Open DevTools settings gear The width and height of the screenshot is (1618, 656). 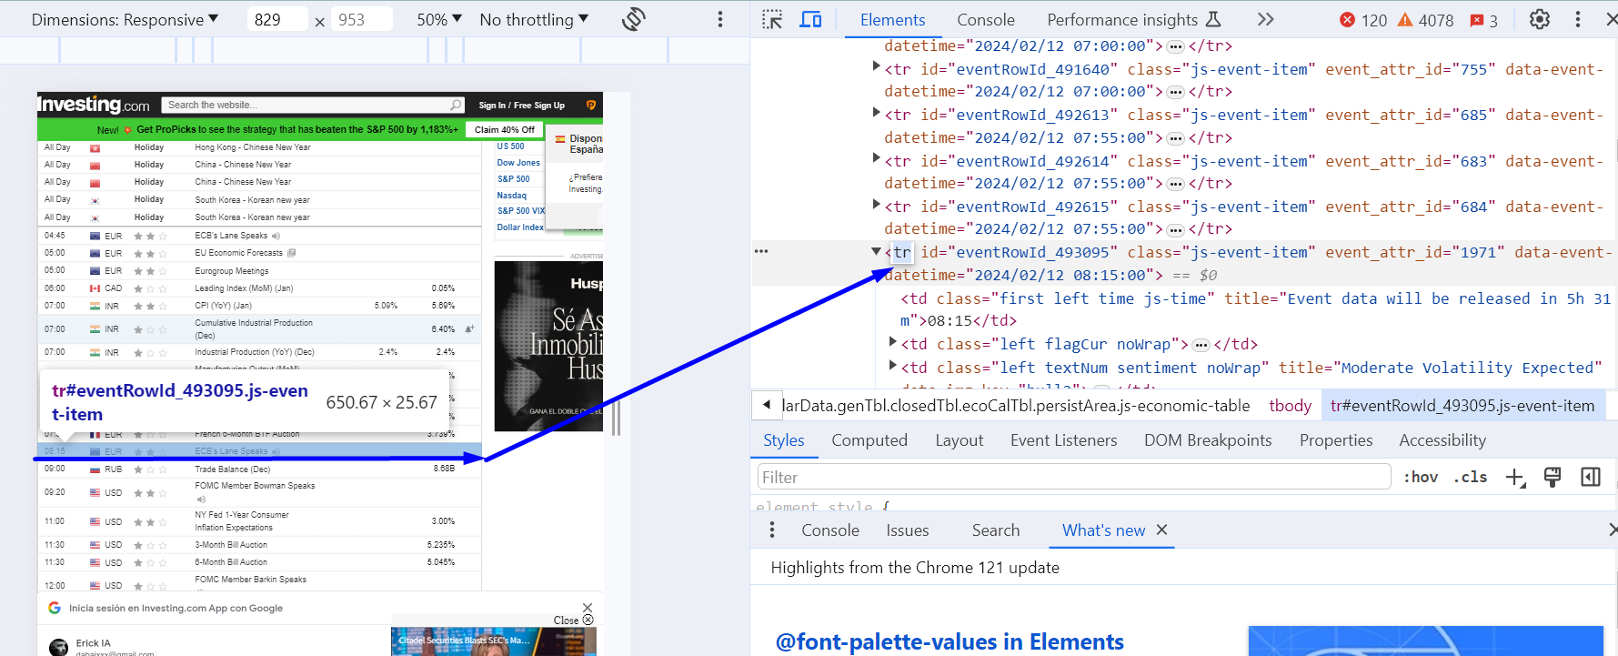tap(1539, 19)
